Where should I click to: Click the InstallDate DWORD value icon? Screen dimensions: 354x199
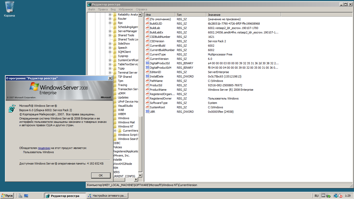click(147, 76)
